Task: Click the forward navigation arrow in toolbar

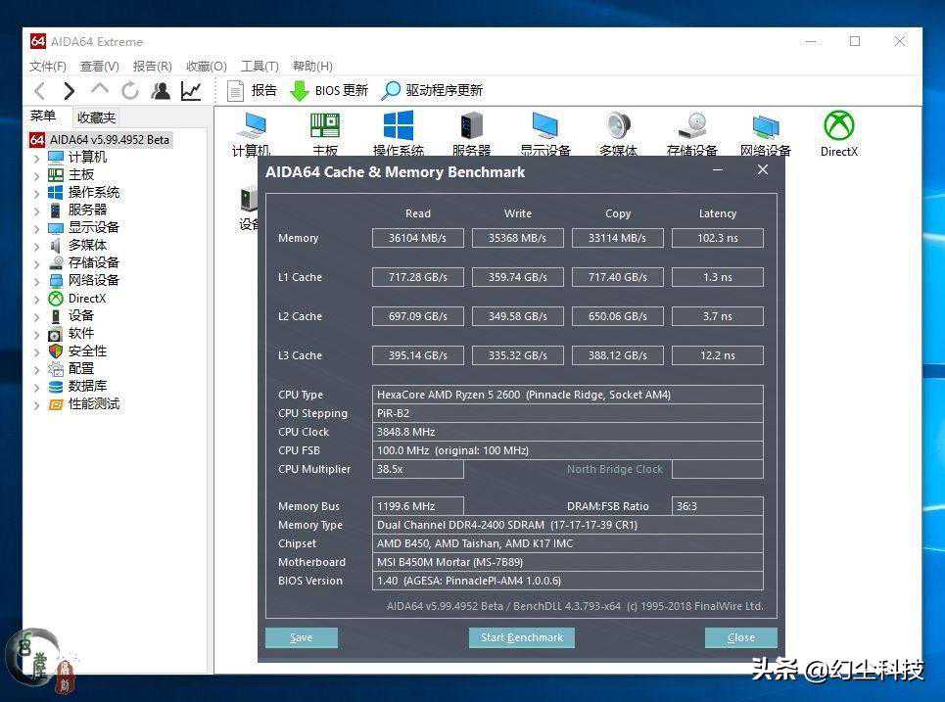Action: [69, 91]
